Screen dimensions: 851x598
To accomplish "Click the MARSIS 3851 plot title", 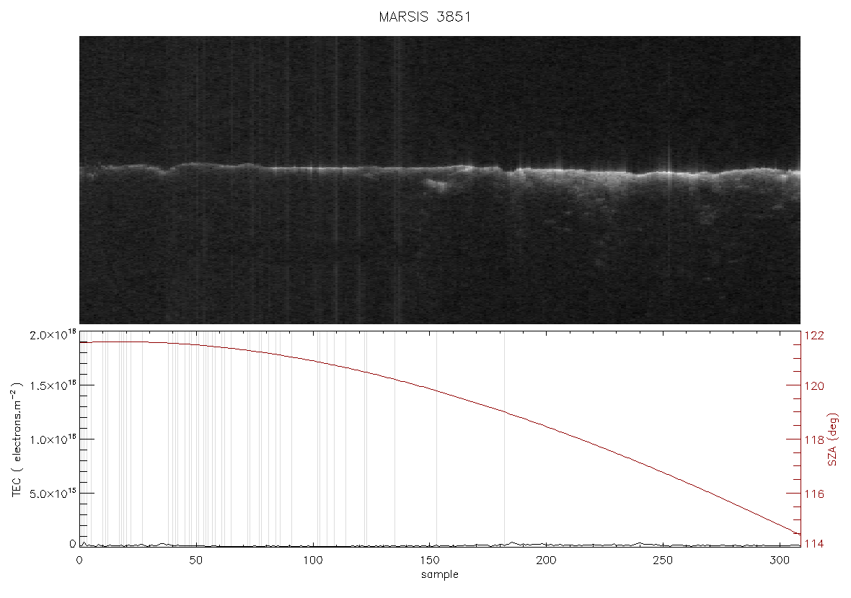I will 424,17.
